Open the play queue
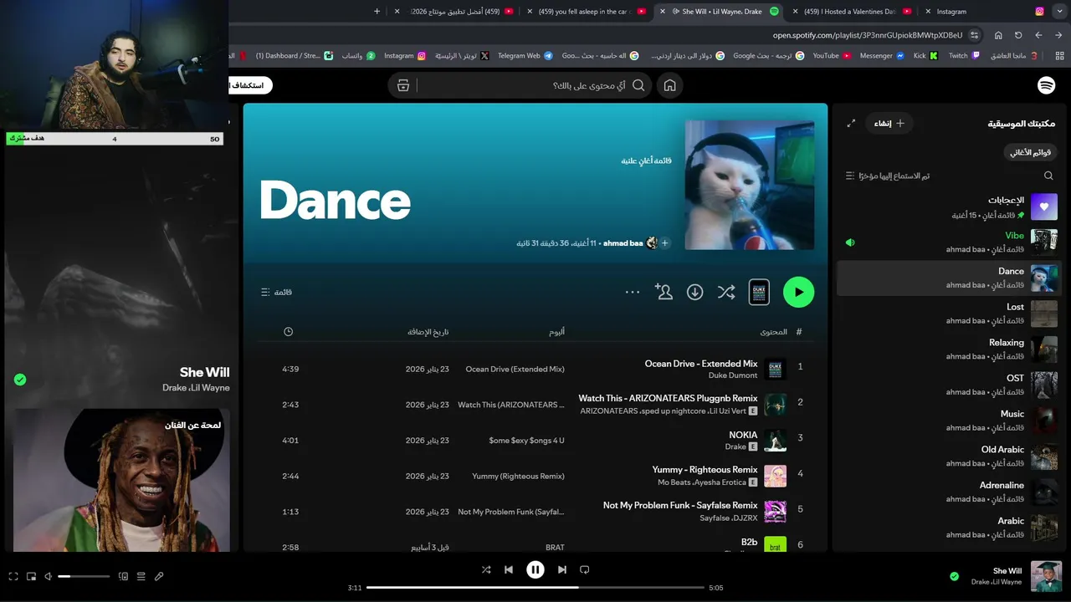This screenshot has height=602, width=1071. (x=141, y=576)
